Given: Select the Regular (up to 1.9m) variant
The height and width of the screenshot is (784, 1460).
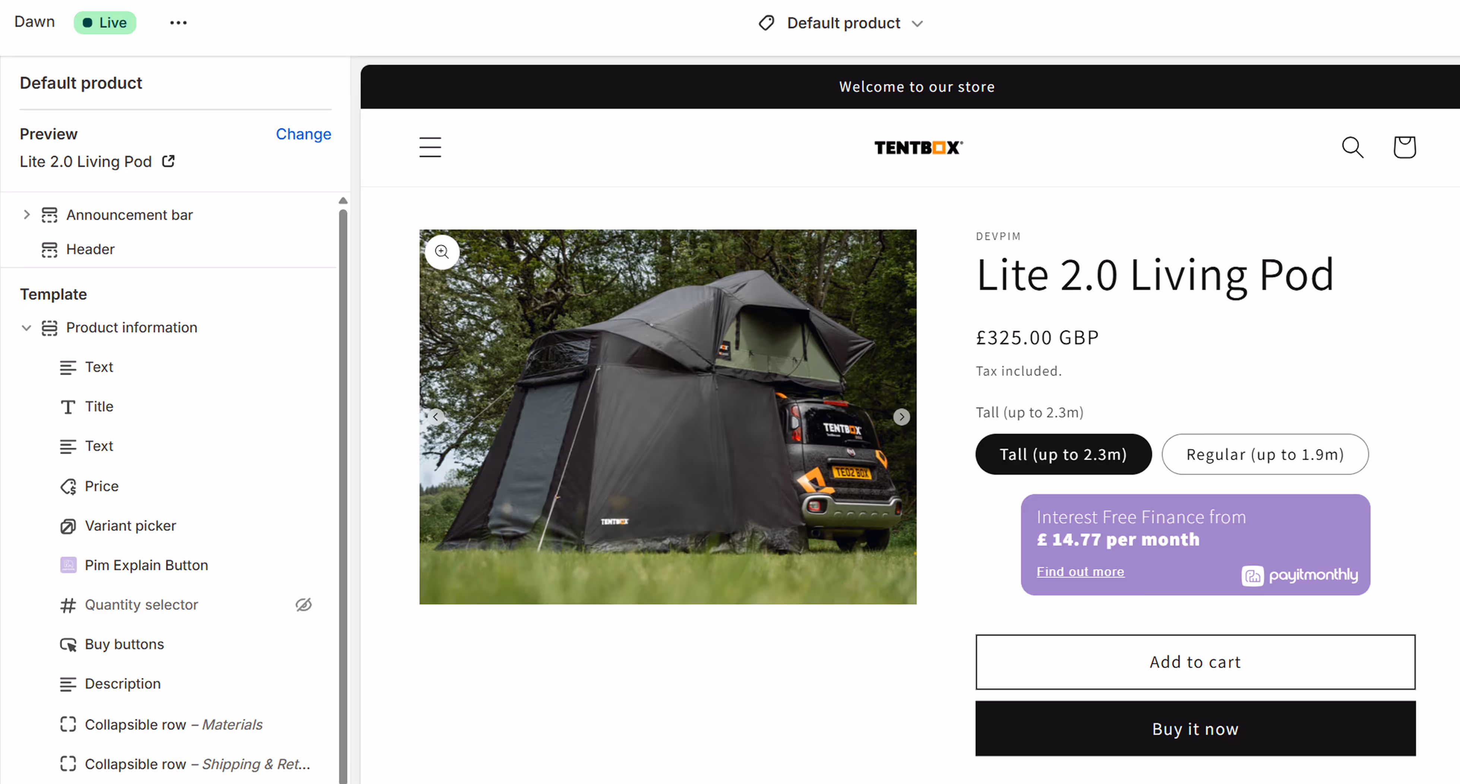Looking at the screenshot, I should click(x=1265, y=454).
